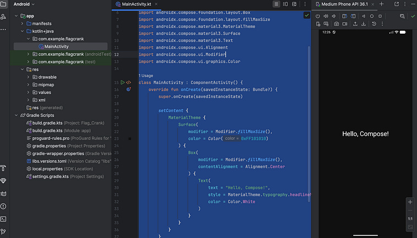The height and width of the screenshot is (238, 417).
Task: Open settings.gradle.kts file
Action: pyautogui.click(x=65, y=176)
